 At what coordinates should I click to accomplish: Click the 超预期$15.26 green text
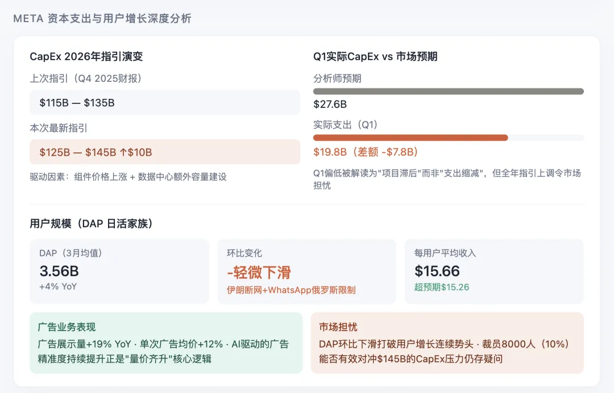pyautogui.click(x=442, y=287)
